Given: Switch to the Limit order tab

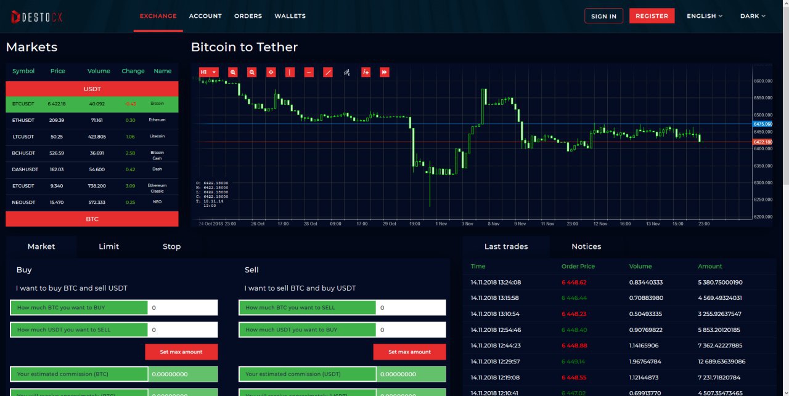Looking at the screenshot, I should 108,246.
